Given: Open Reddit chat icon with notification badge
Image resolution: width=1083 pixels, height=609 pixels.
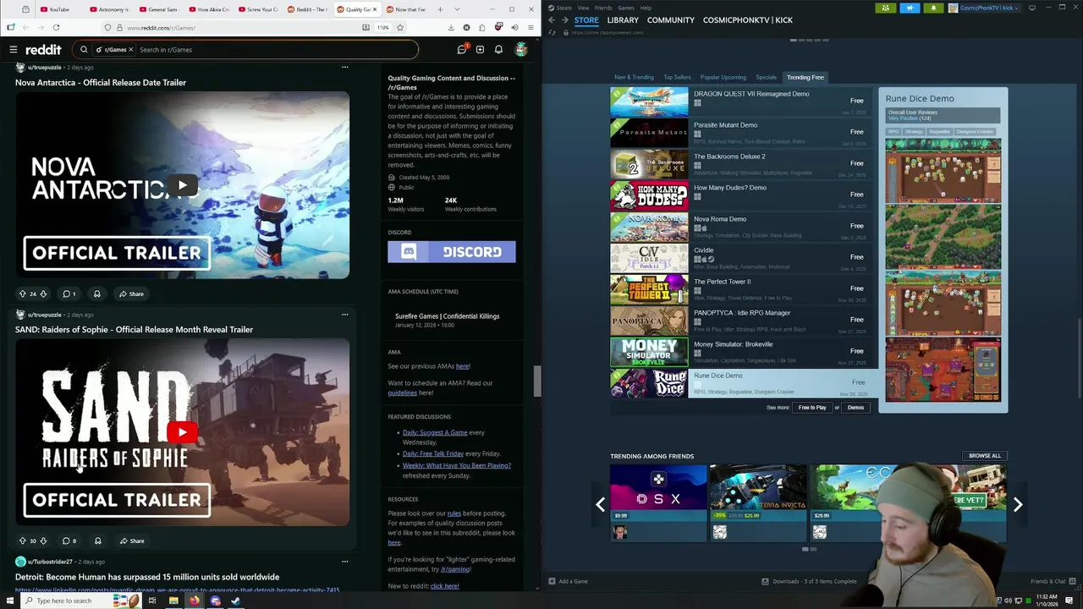Looking at the screenshot, I should 461,50.
